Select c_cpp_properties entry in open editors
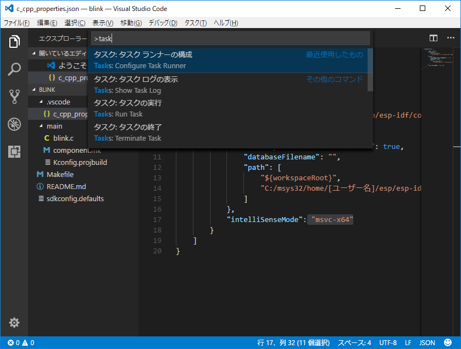 [x=58, y=77]
